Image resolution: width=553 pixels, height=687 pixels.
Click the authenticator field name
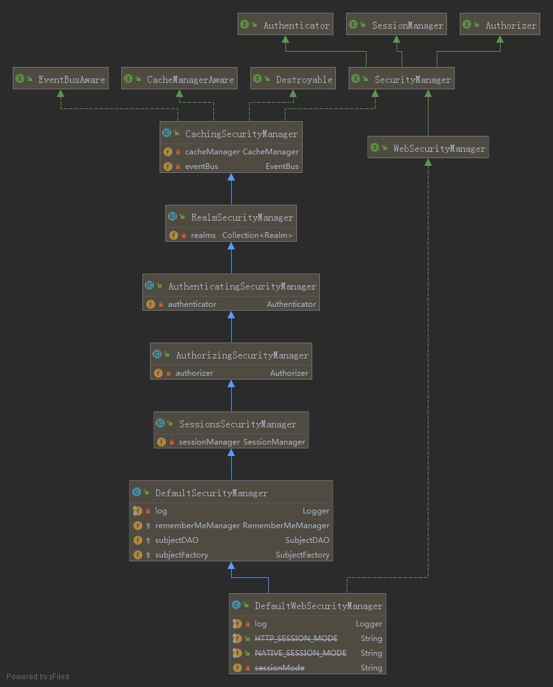tap(192, 304)
